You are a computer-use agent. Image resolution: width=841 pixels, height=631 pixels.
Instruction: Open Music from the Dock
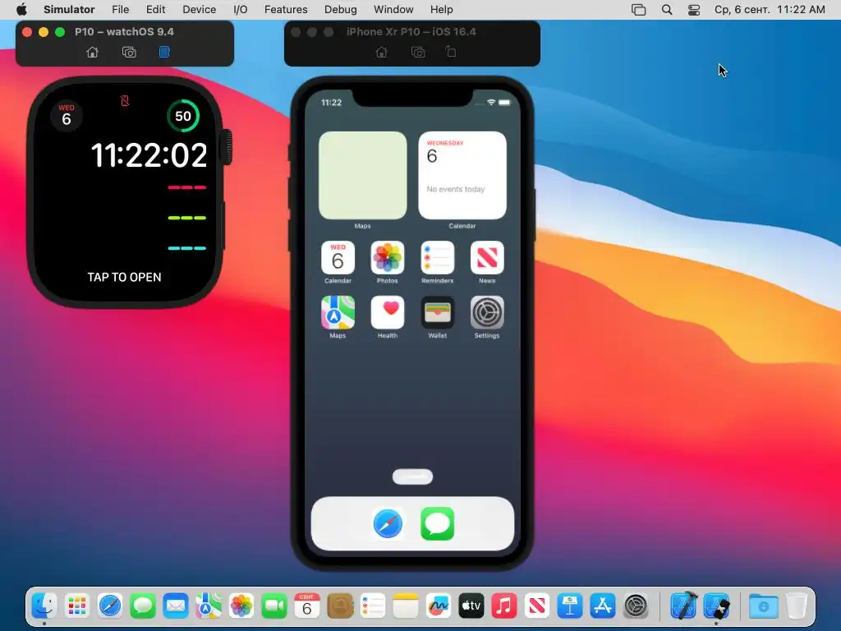coord(503,606)
